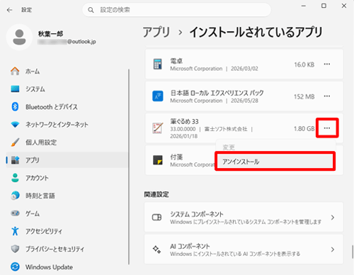The image size is (354, 275).
Task: Open ネットワークとインターネット page
Action: tap(67, 125)
